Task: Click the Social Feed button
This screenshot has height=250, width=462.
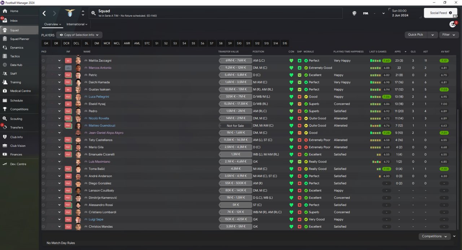Action: tap(441, 13)
